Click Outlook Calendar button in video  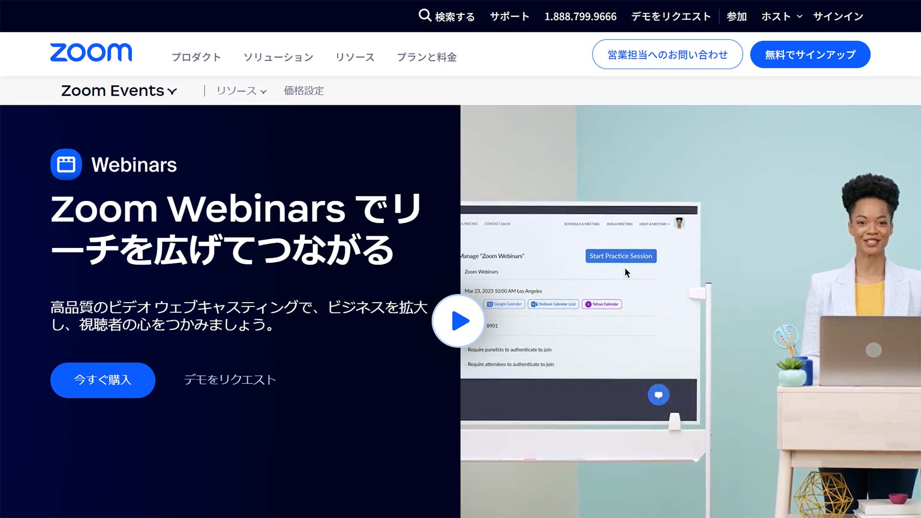coord(553,304)
